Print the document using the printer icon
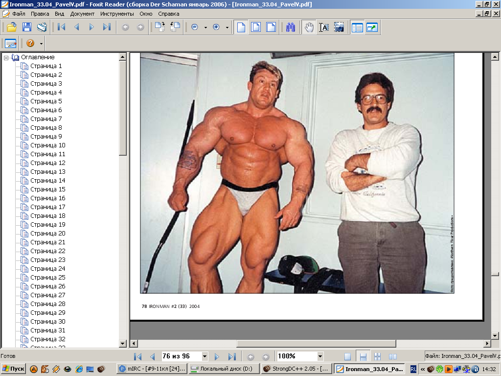This screenshot has height=376, width=501. click(x=42, y=27)
